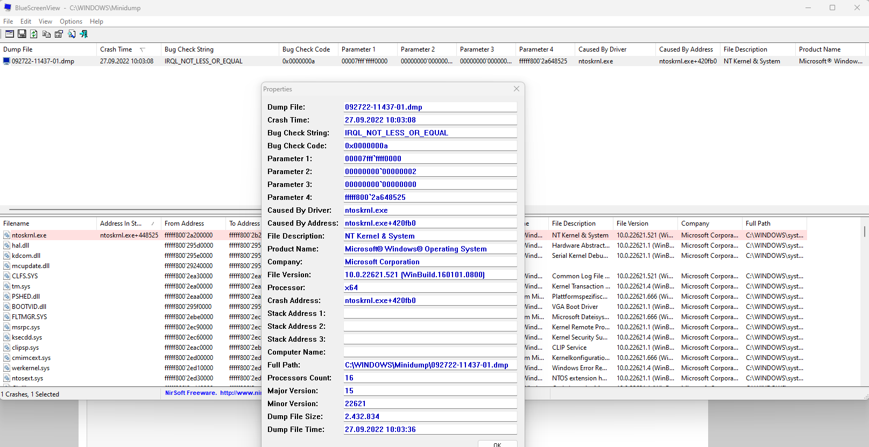
Task: Sort by Caused By Address column header
Action: tap(688, 49)
